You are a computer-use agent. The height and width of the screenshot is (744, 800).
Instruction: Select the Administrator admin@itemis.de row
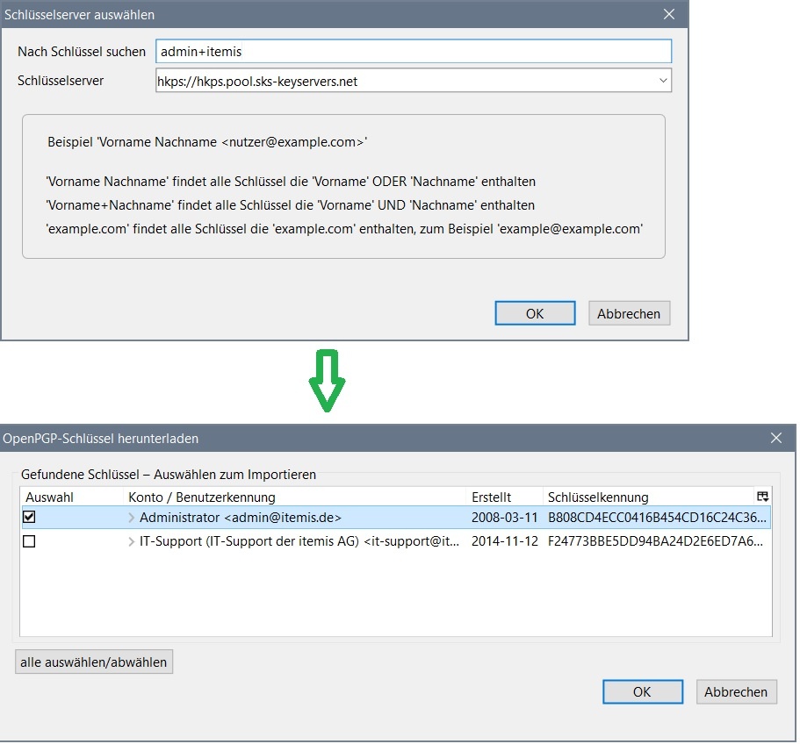coord(299,518)
